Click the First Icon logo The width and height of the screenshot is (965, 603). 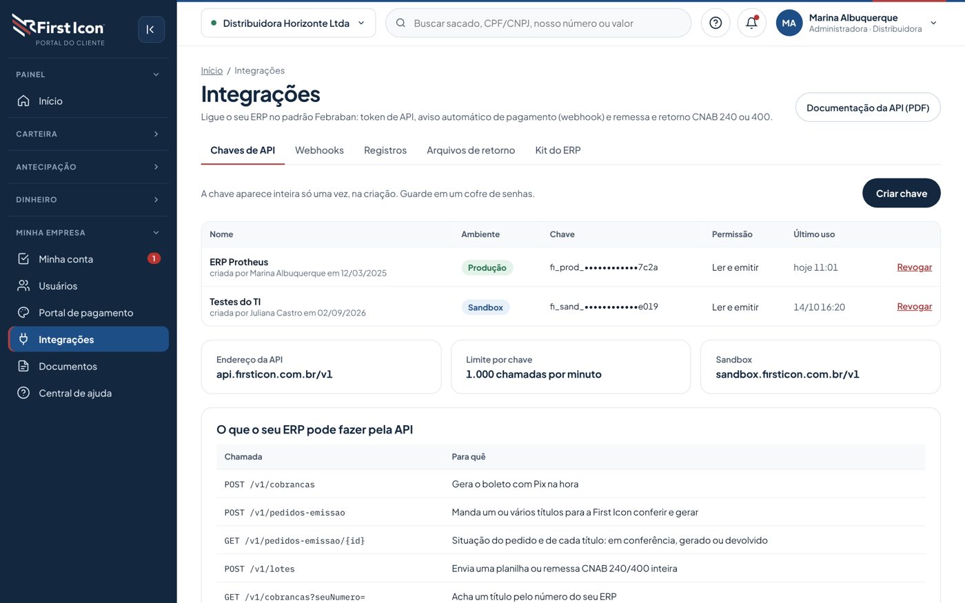point(58,30)
